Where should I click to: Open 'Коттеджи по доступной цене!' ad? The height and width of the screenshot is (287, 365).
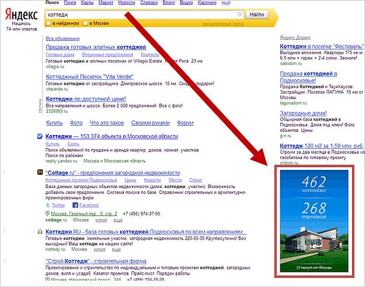(x=86, y=99)
